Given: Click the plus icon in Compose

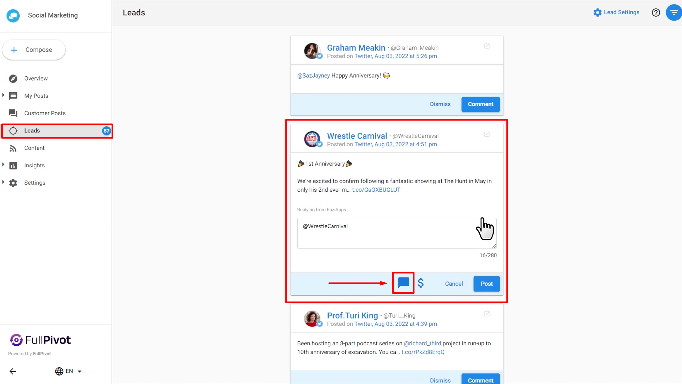Looking at the screenshot, I should 14,50.
